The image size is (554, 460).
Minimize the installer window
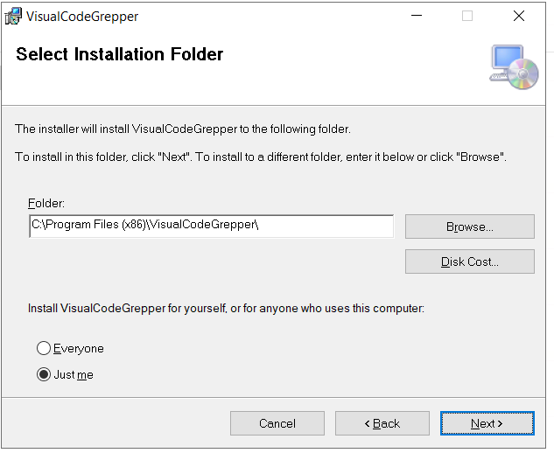(417, 16)
